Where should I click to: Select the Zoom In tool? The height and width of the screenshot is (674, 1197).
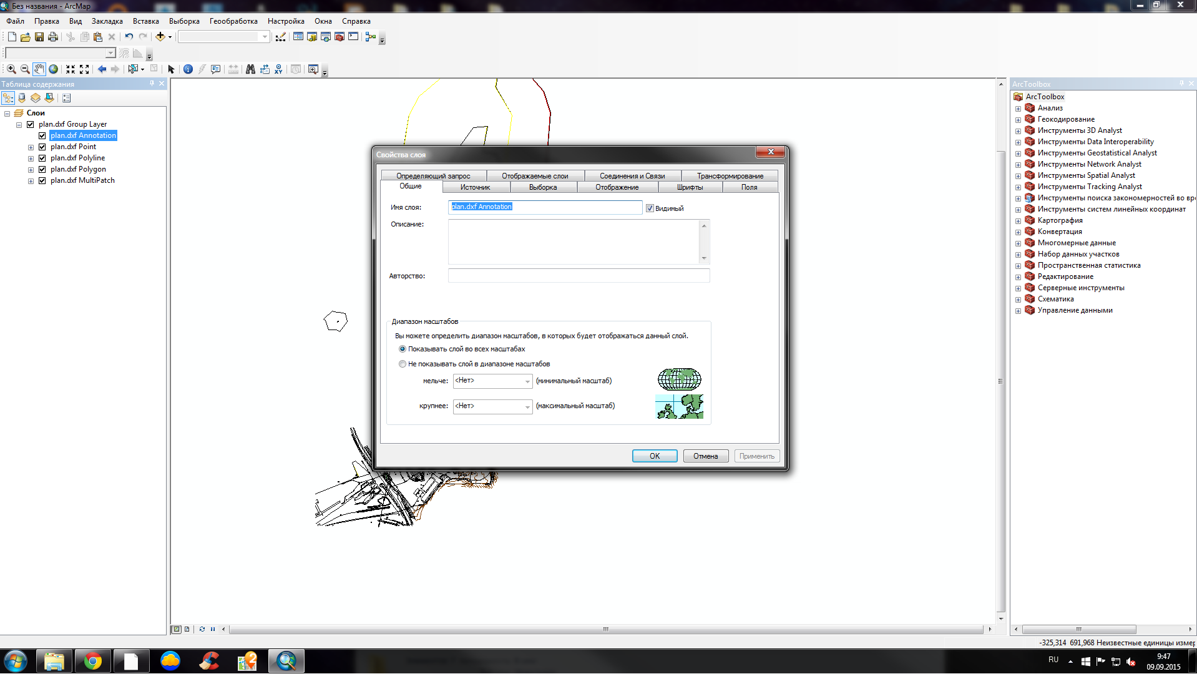[11, 69]
